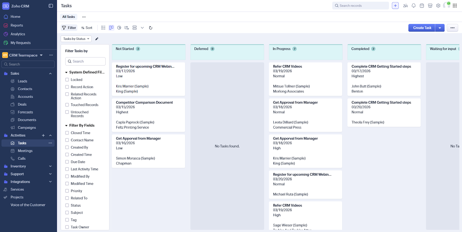
Task: Open Create Task dropdown arrow
Action: pos(440,28)
